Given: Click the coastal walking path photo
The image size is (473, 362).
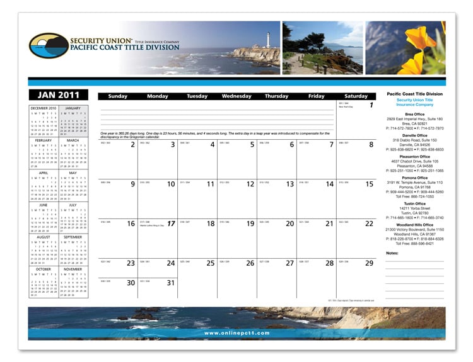Looking at the screenshot, I should (x=322, y=48).
